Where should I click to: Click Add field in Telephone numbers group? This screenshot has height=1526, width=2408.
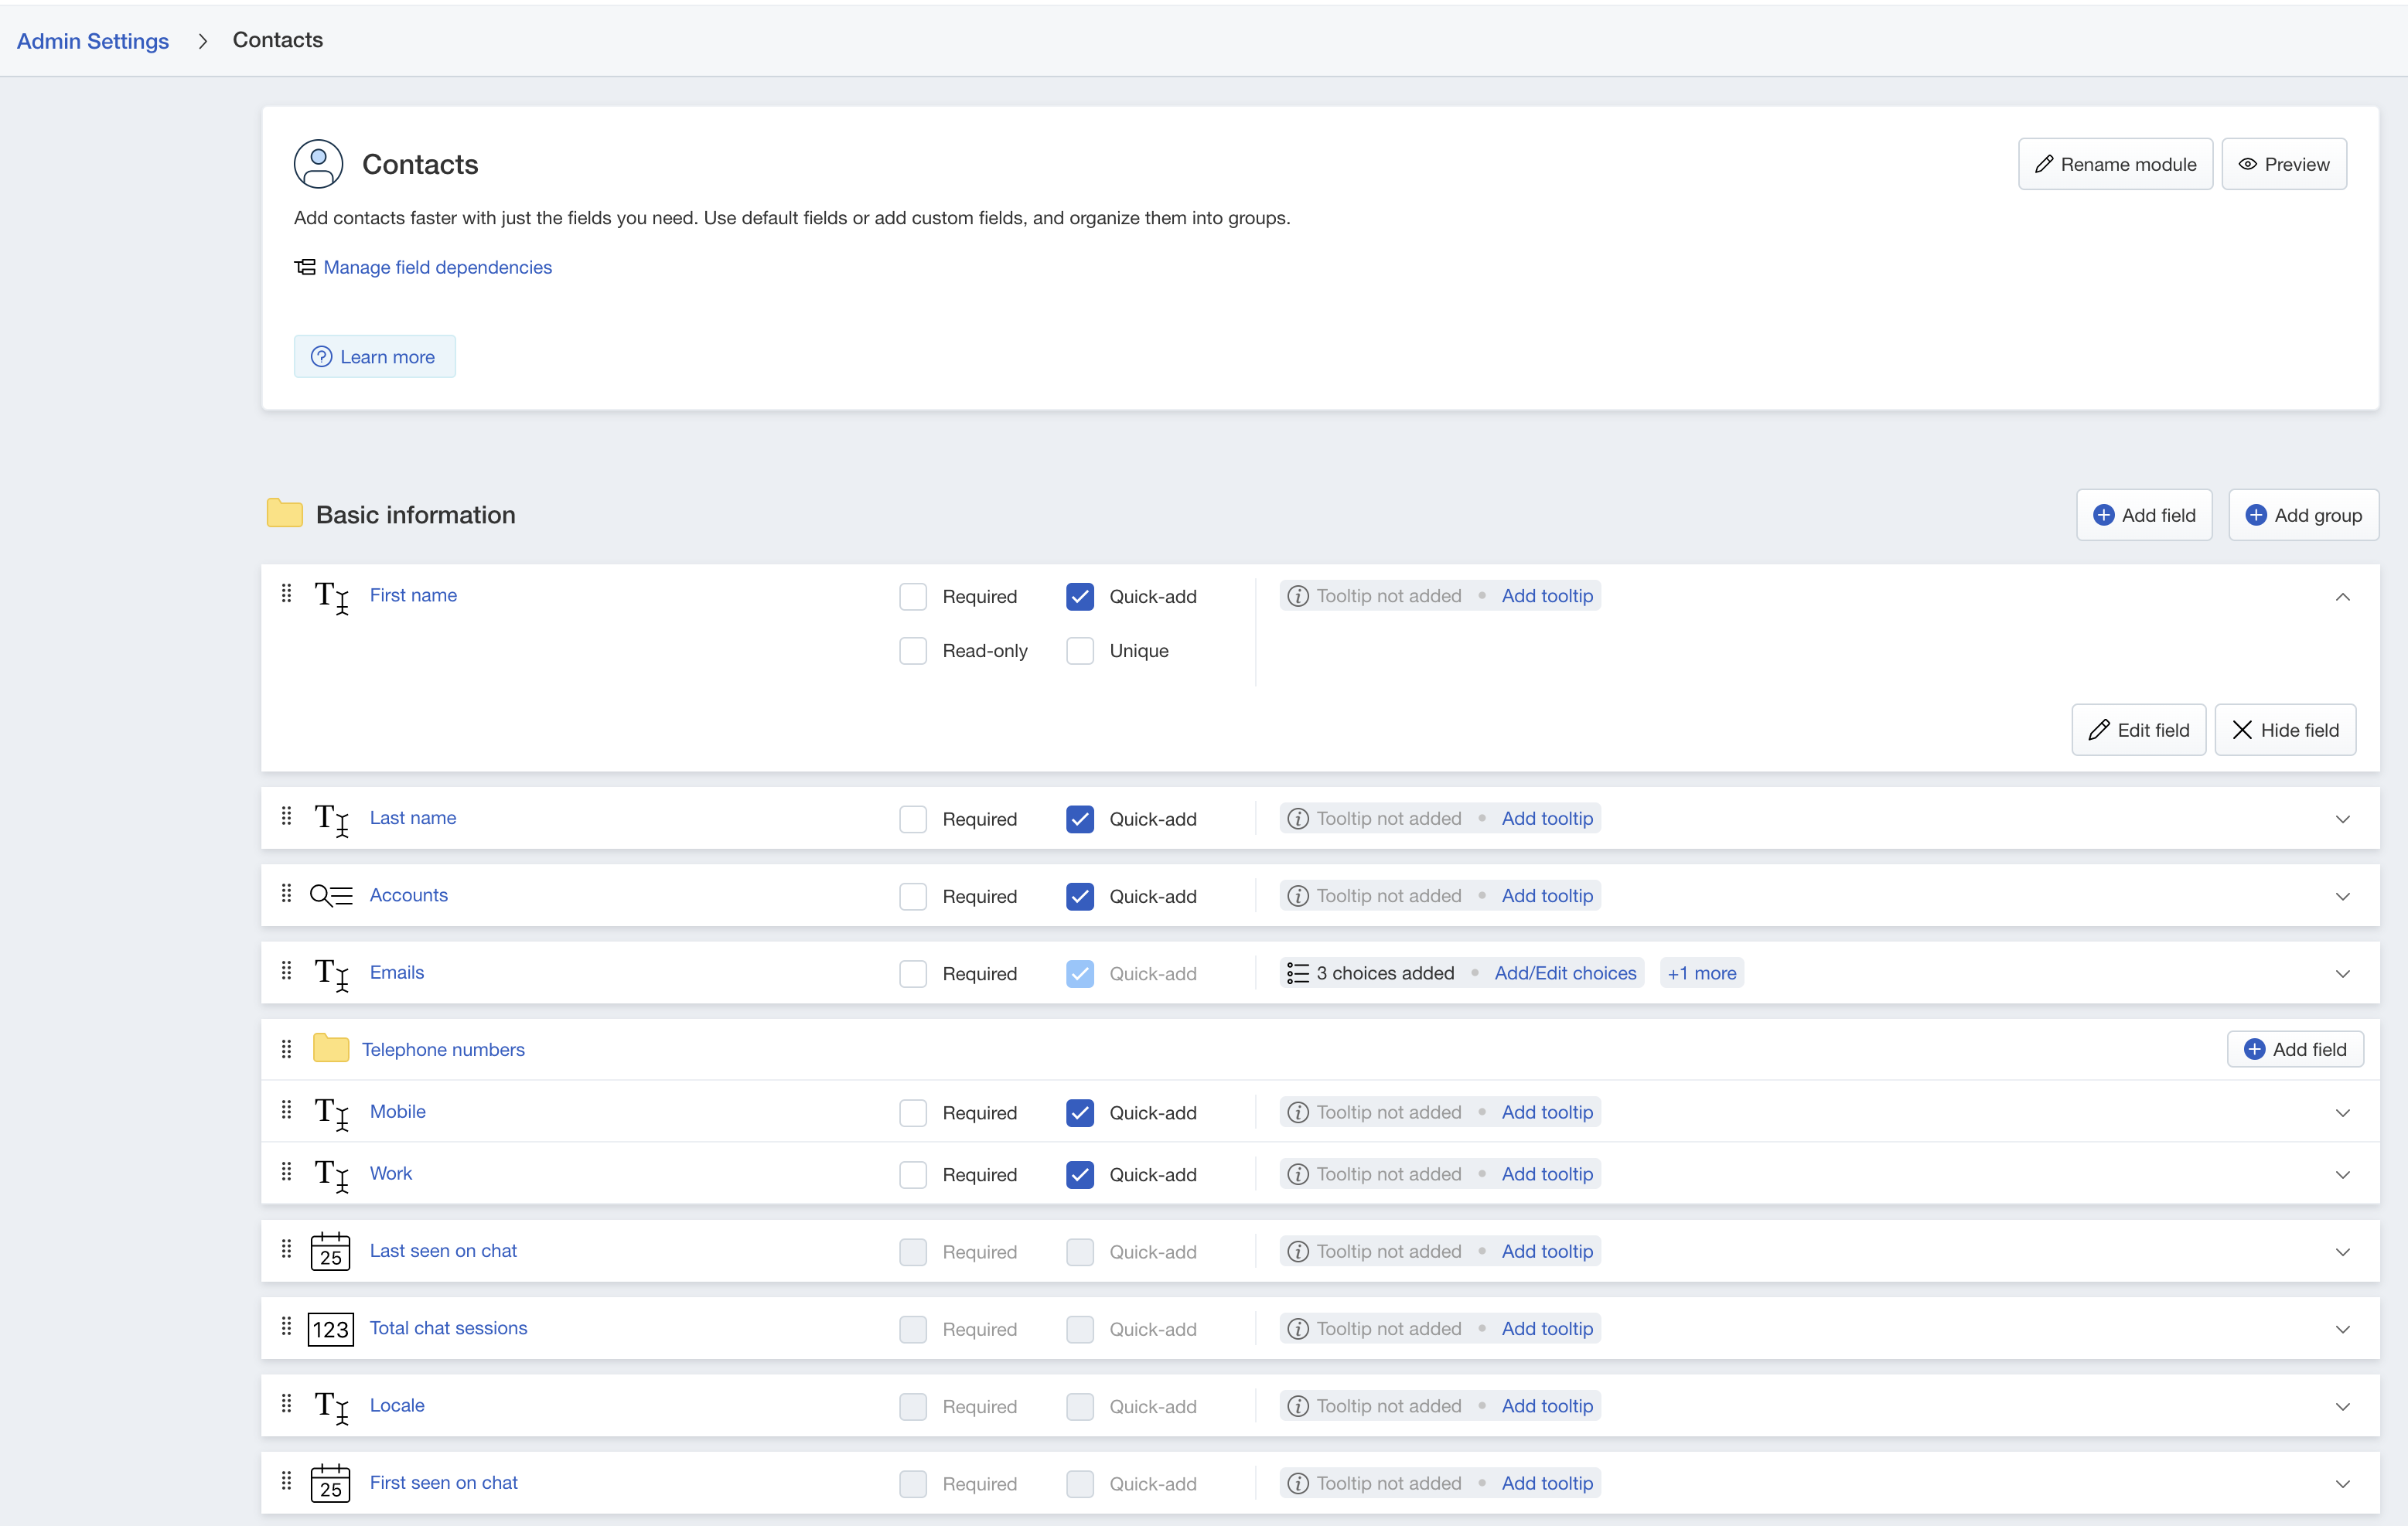click(2295, 1049)
